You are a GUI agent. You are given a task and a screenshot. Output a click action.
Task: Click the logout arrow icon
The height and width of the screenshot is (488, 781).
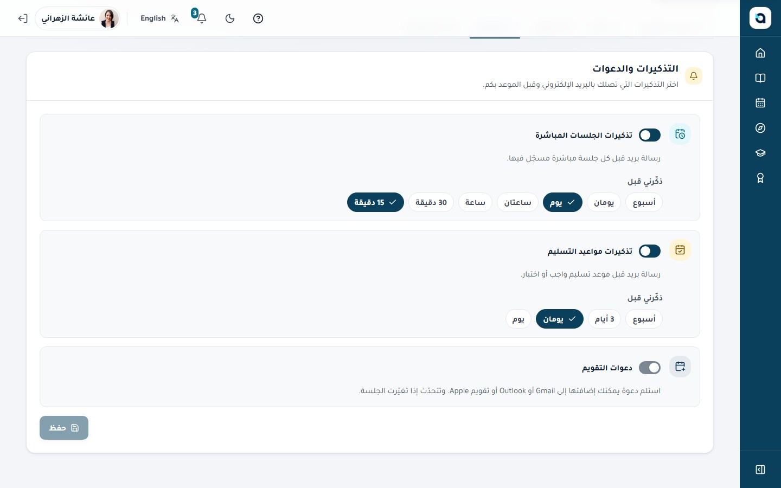[x=22, y=18]
